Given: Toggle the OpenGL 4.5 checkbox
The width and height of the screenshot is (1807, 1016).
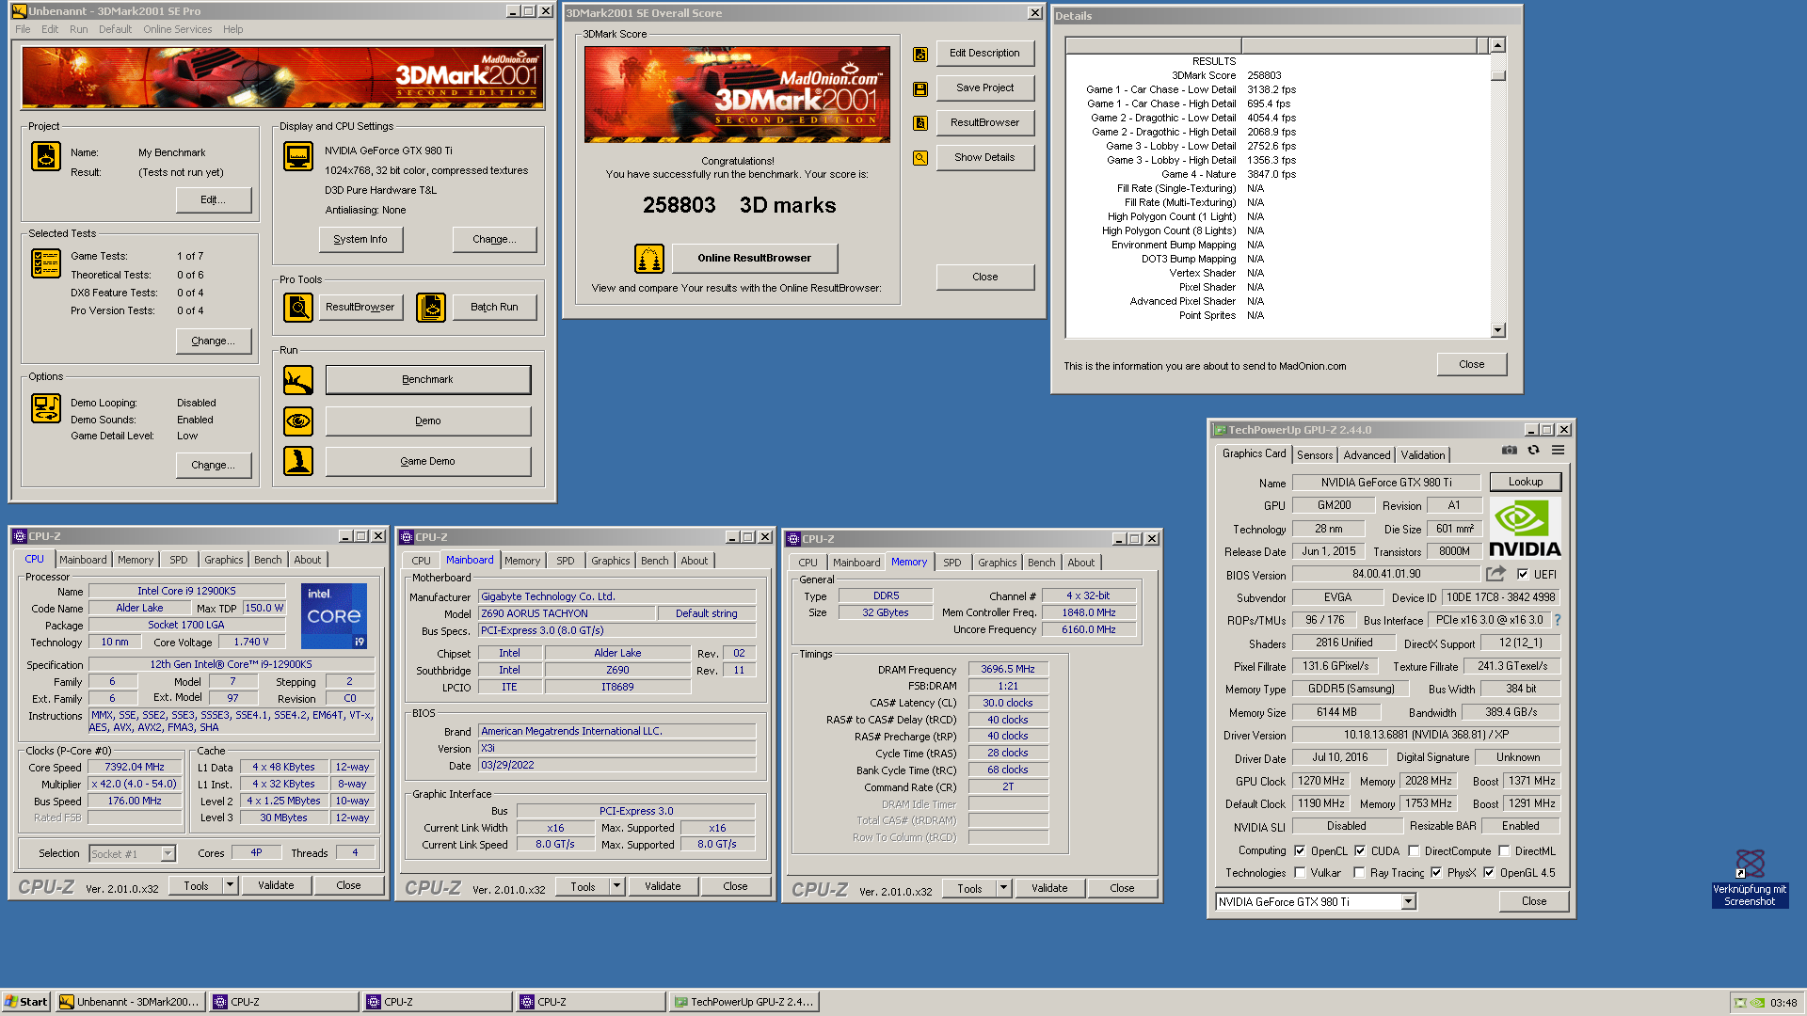Looking at the screenshot, I should point(1489,873).
